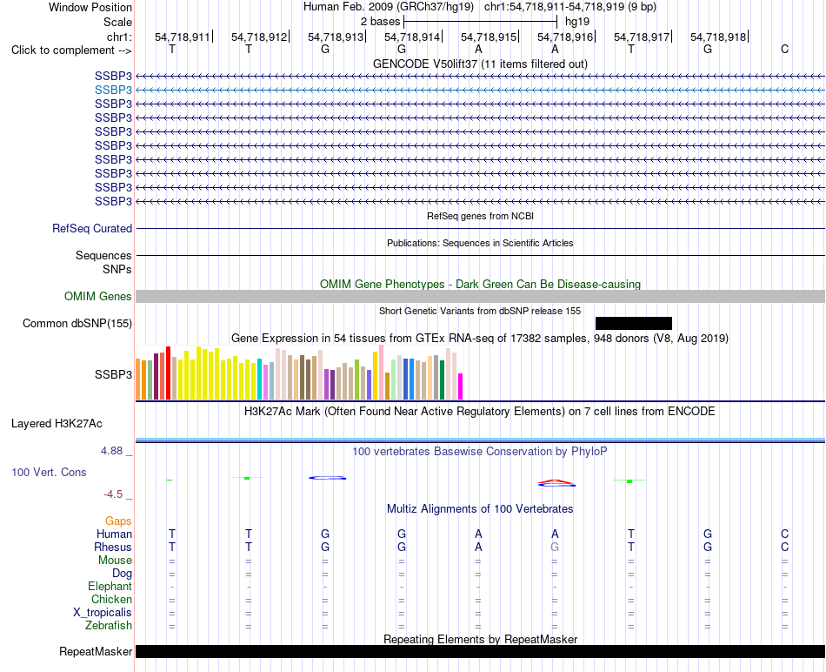Click the GTEx Gene Expression track title

click(x=480, y=338)
